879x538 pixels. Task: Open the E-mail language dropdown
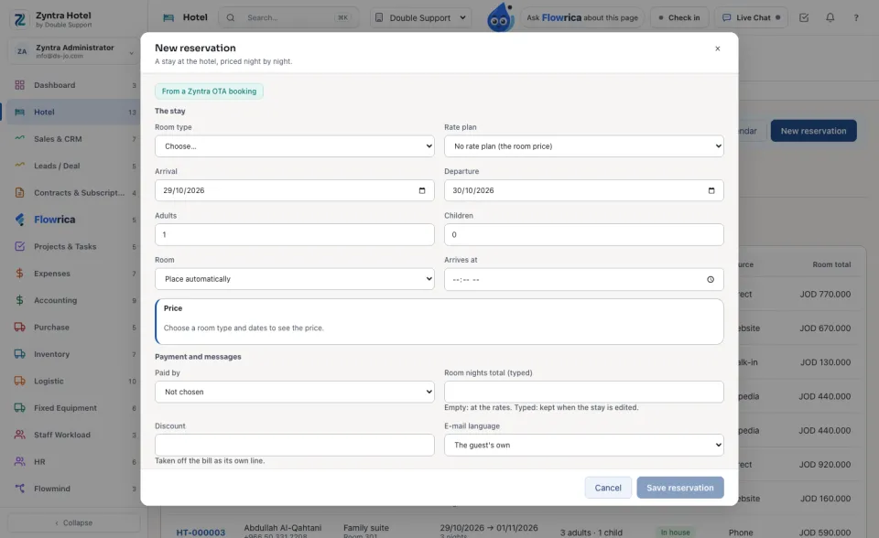point(583,445)
